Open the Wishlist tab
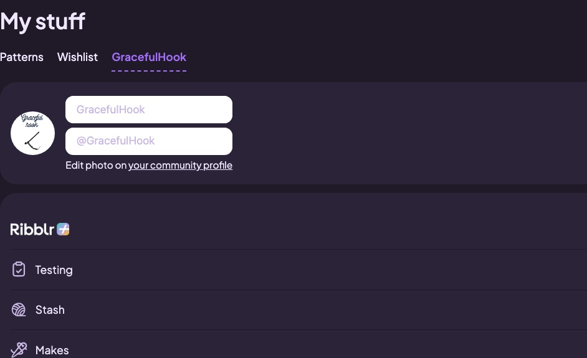This screenshot has height=358, width=587. pyautogui.click(x=77, y=57)
